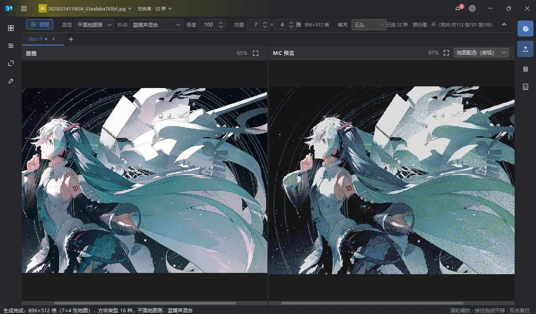Click the spiral generate icon
Screen dimensions: 536x314
point(526,29)
